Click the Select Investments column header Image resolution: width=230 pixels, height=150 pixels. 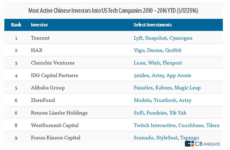152,25
